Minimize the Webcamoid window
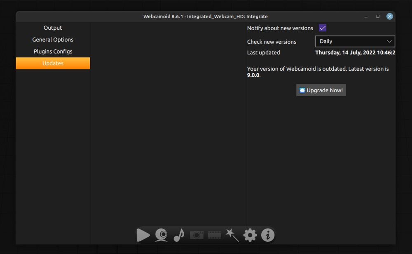412x254 pixels. pos(366,16)
